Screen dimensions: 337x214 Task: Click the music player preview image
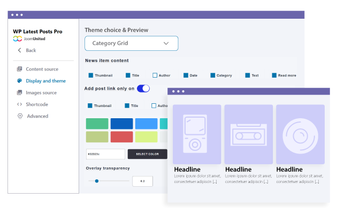[197, 134]
